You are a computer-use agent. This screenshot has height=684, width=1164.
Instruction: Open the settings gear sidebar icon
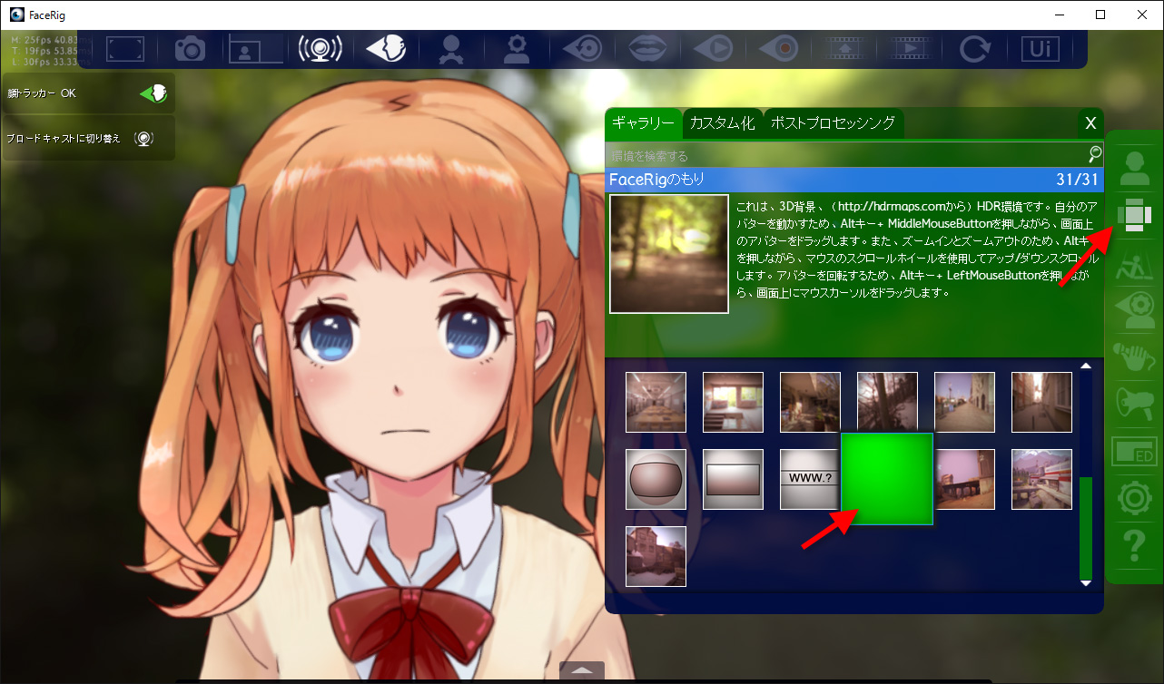tap(1134, 498)
